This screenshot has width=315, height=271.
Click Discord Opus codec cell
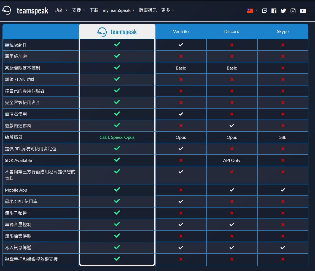232,137
